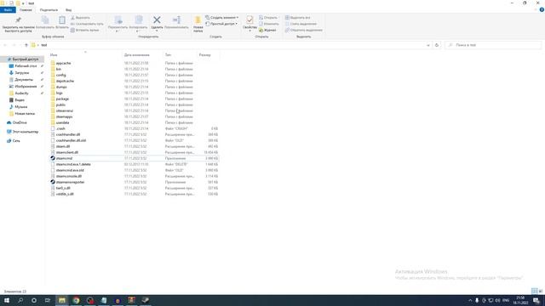Click the Paste icon in the ribbon
This screenshot has height=306, width=545.
point(62,20)
